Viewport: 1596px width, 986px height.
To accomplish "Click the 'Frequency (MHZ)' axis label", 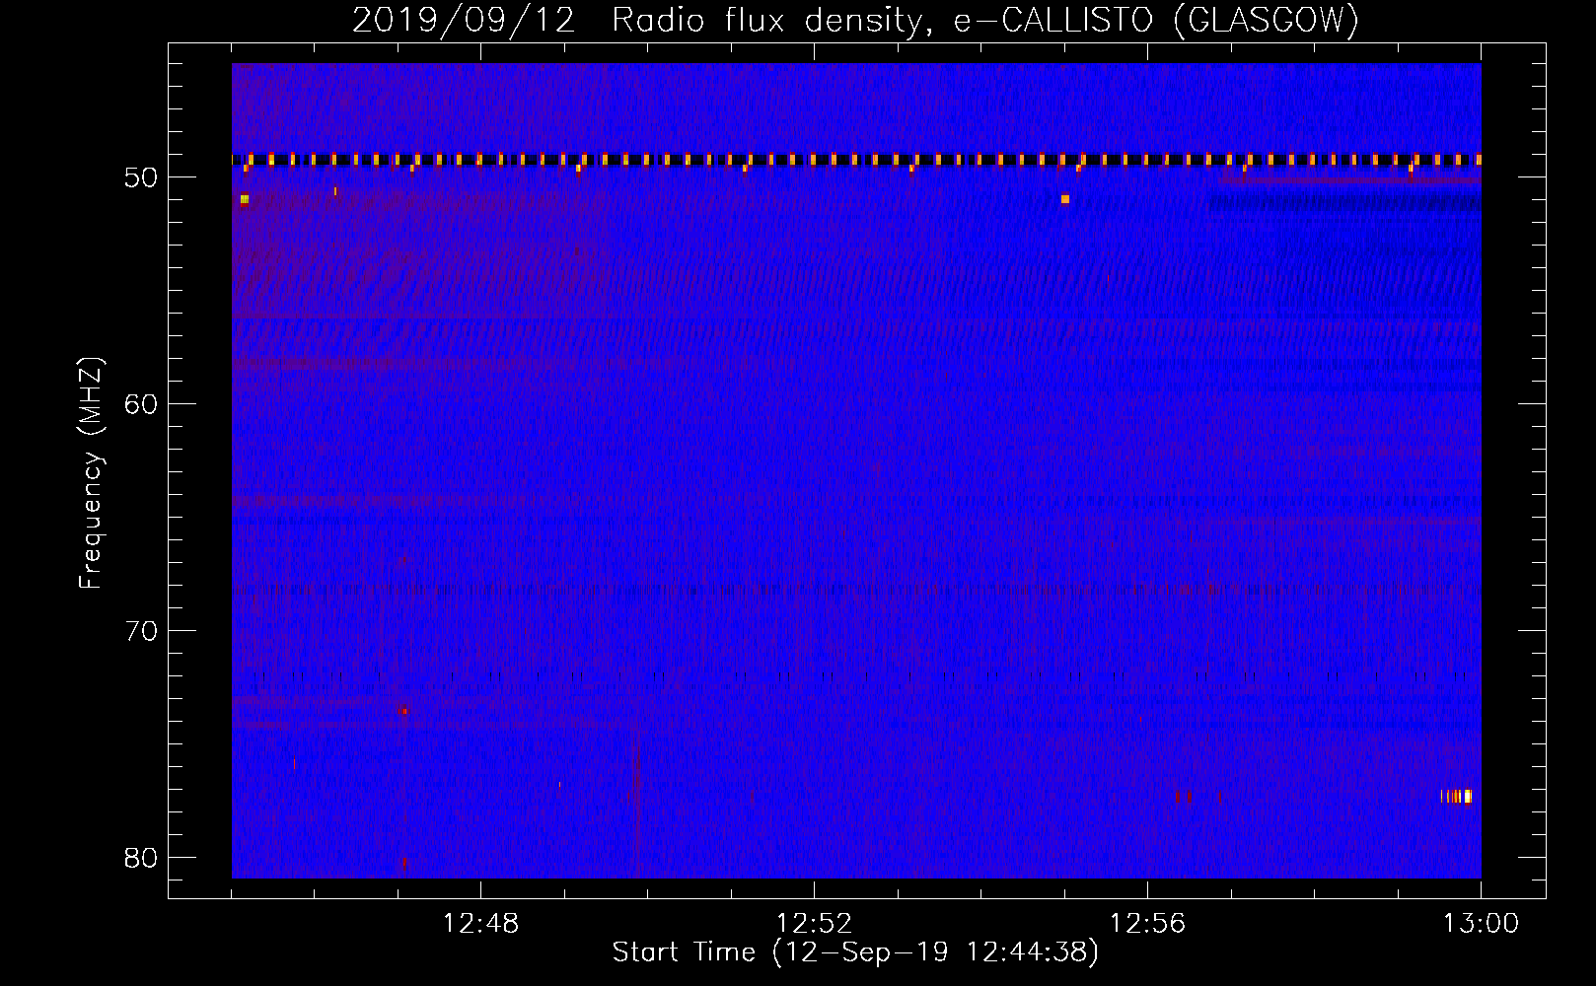I will [91, 473].
